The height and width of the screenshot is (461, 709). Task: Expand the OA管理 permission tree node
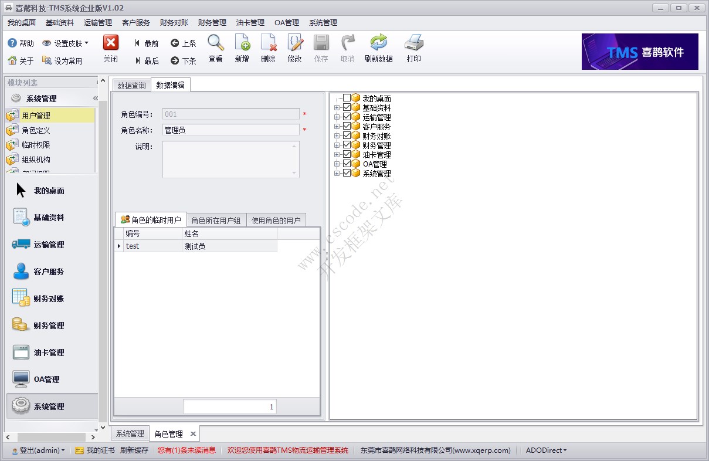point(337,164)
